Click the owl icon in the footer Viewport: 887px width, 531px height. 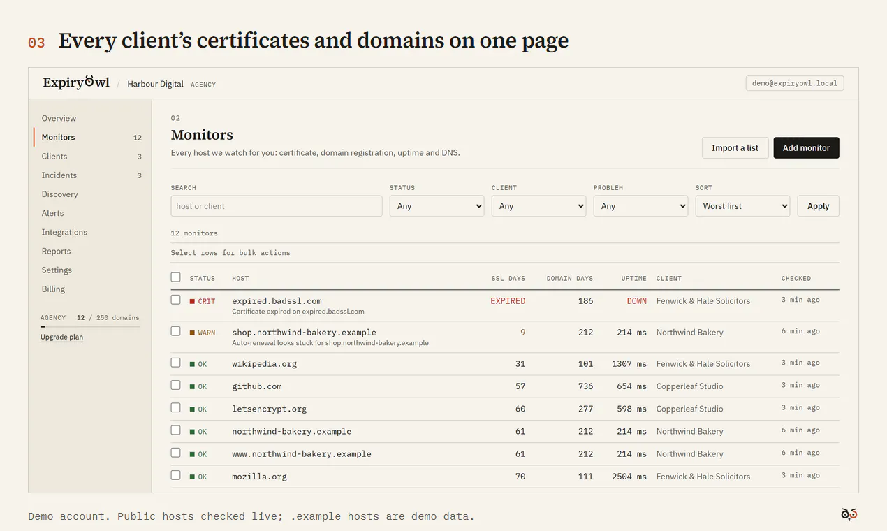point(849,514)
